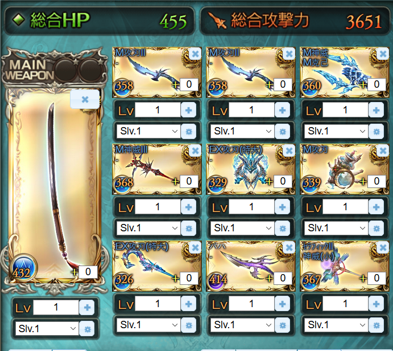Click the Lv field under the second M攻刃II weapon

[x=251, y=110]
